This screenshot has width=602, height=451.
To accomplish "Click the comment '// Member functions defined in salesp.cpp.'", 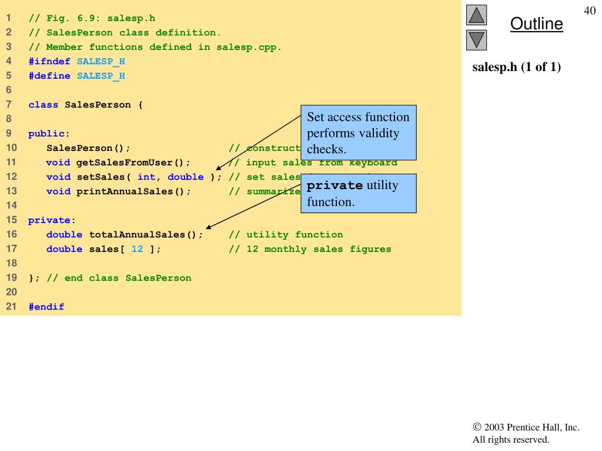I will click(155, 47).
